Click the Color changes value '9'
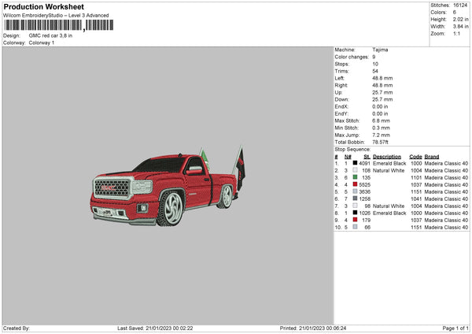Image resolution: width=472 pixels, height=334 pixels. pos(374,57)
